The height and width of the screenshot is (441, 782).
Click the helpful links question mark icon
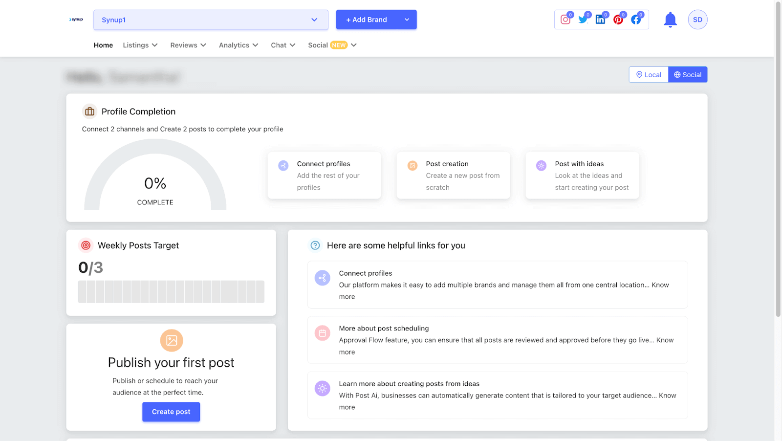pos(315,245)
